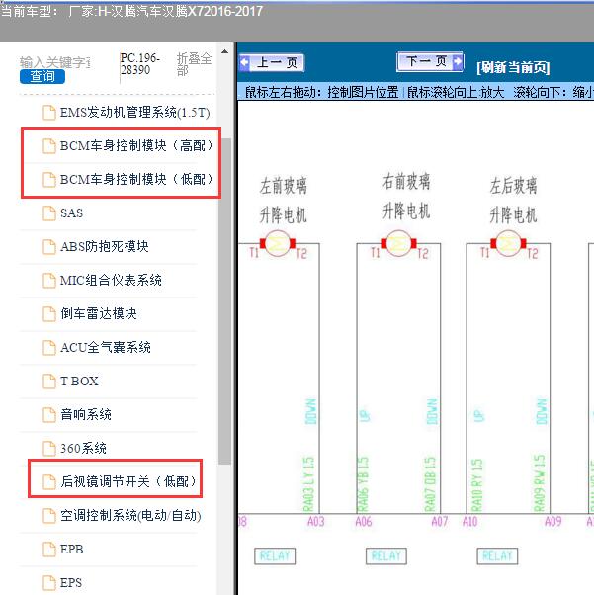The height and width of the screenshot is (595, 594).
Task: Click the 左前玻璃升降电机 motor symbol
Action: coord(278,243)
